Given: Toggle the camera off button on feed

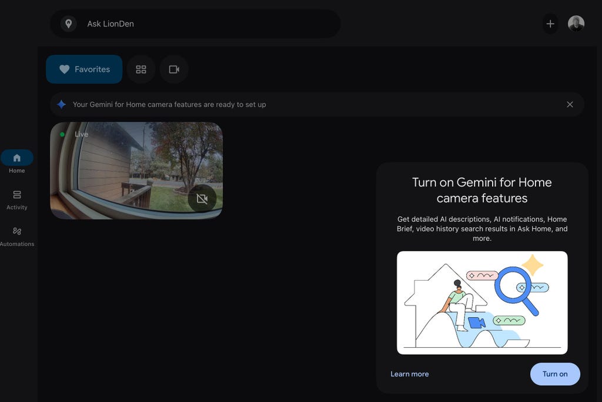Looking at the screenshot, I should click(202, 199).
